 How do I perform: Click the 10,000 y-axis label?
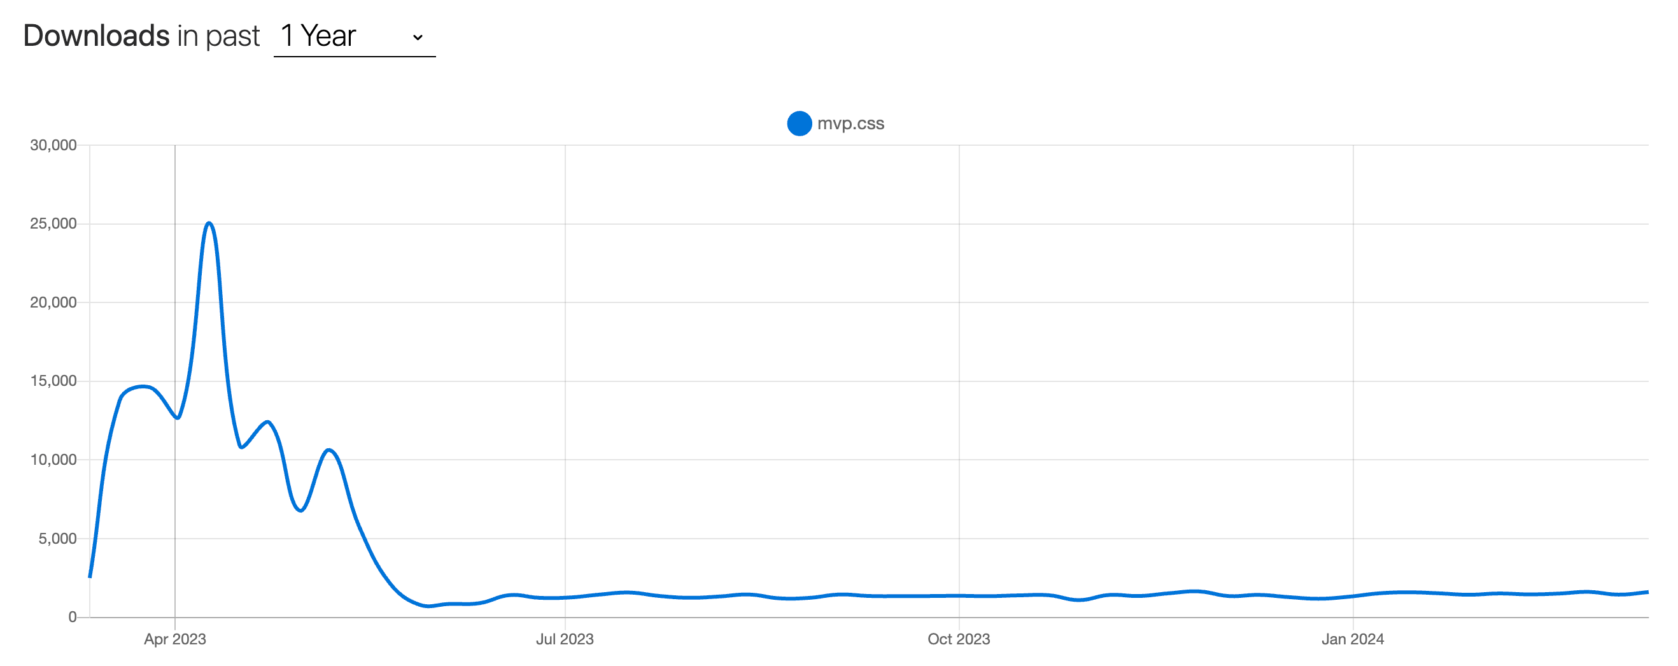(x=53, y=460)
